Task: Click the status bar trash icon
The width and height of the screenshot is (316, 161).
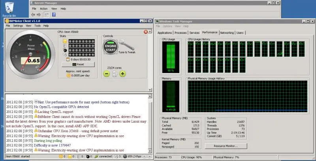Action: (79, 156)
